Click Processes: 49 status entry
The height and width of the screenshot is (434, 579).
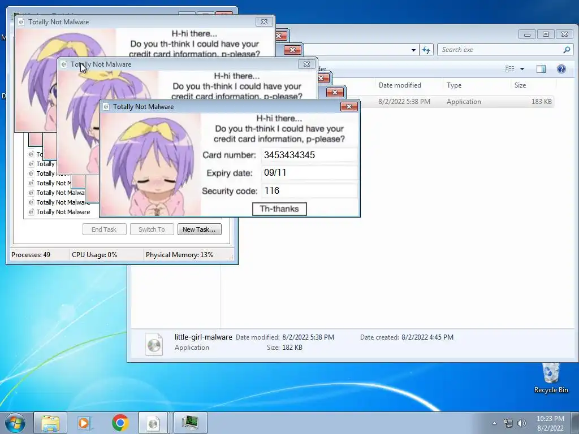pos(31,255)
